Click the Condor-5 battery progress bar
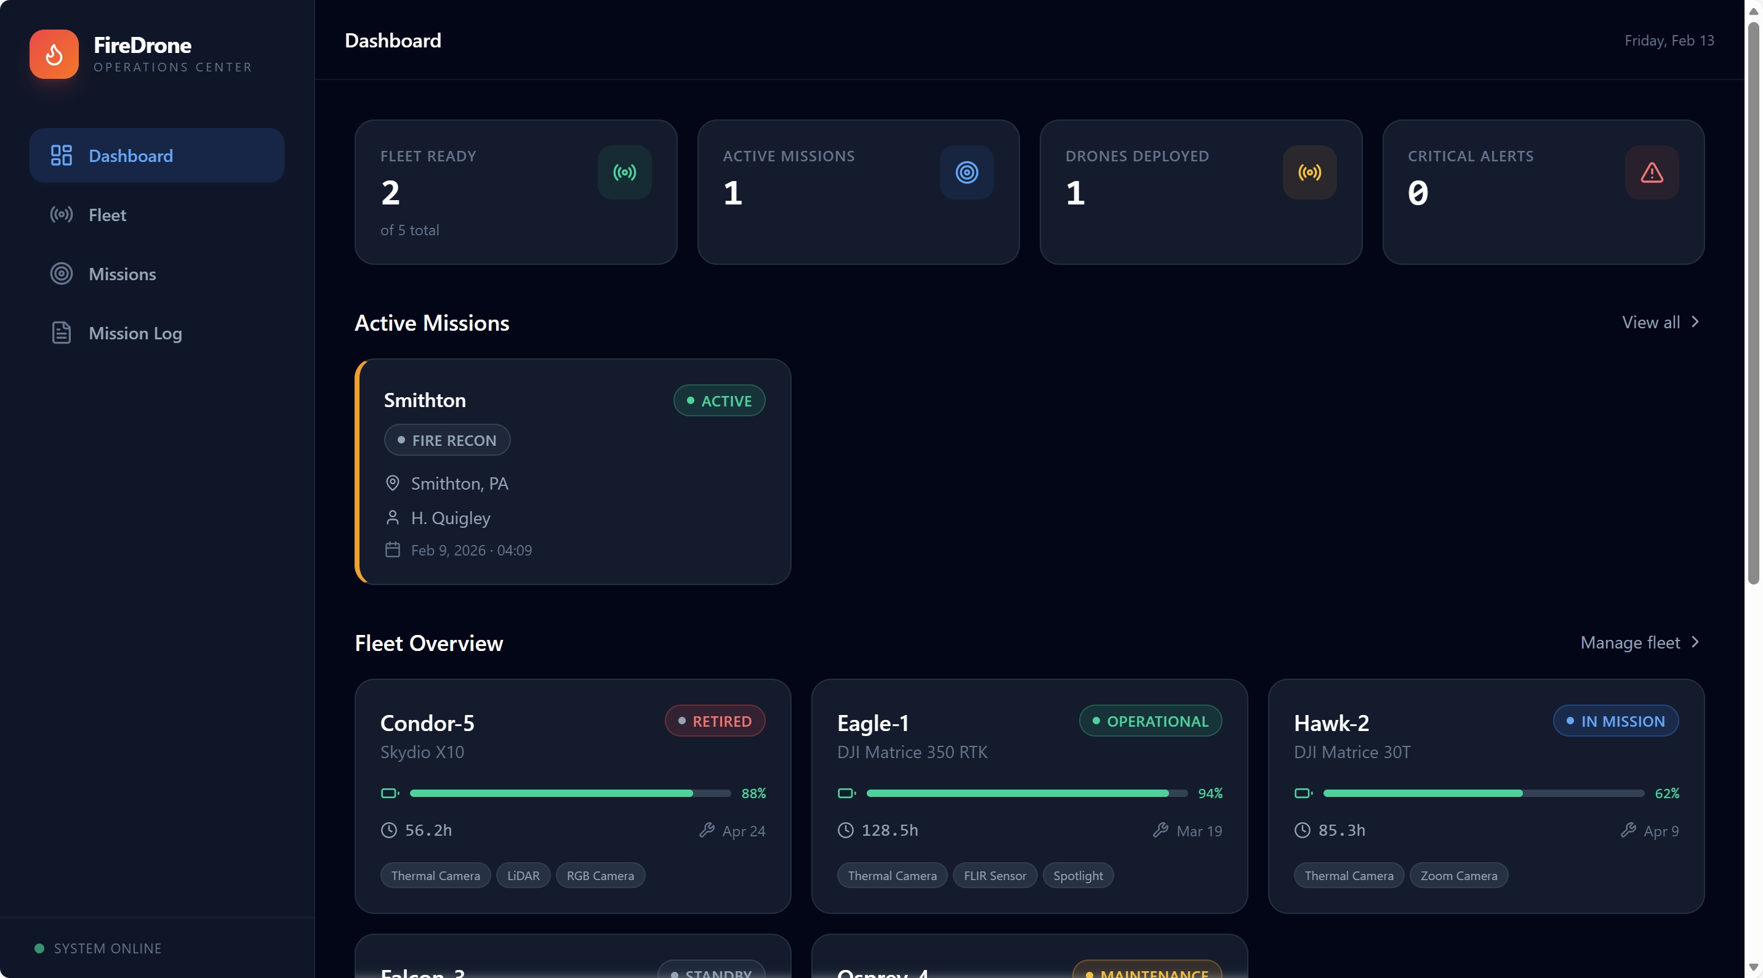The image size is (1763, 978). pyautogui.click(x=570, y=793)
